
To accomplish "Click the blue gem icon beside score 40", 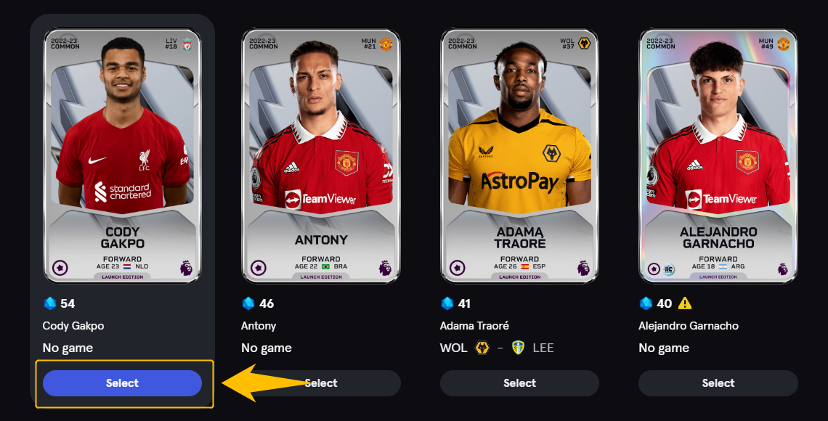I will pos(646,303).
